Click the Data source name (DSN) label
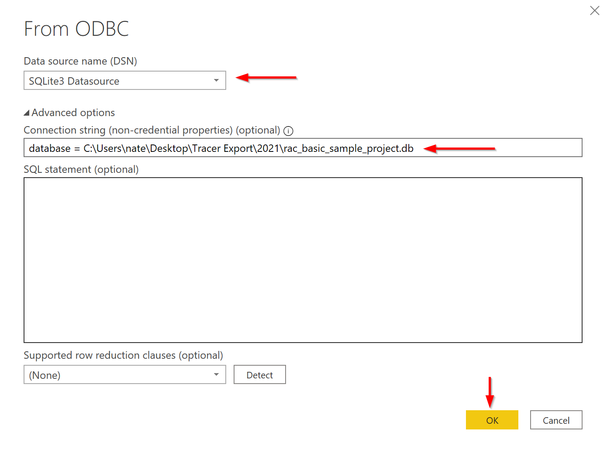Viewport: 607px width, 453px height. pyautogui.click(x=80, y=61)
